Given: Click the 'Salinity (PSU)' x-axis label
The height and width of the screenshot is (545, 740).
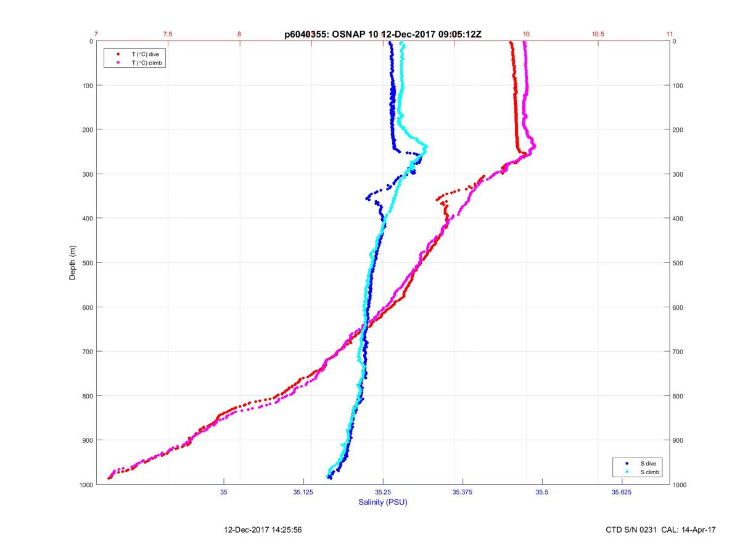Looking at the screenshot, I should [383, 503].
